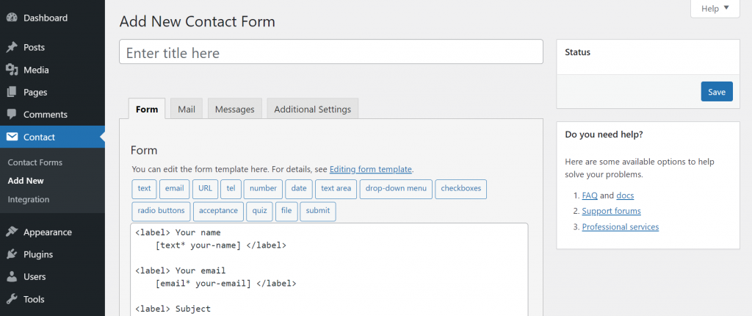Click the Do you need help? heading

[x=604, y=135]
